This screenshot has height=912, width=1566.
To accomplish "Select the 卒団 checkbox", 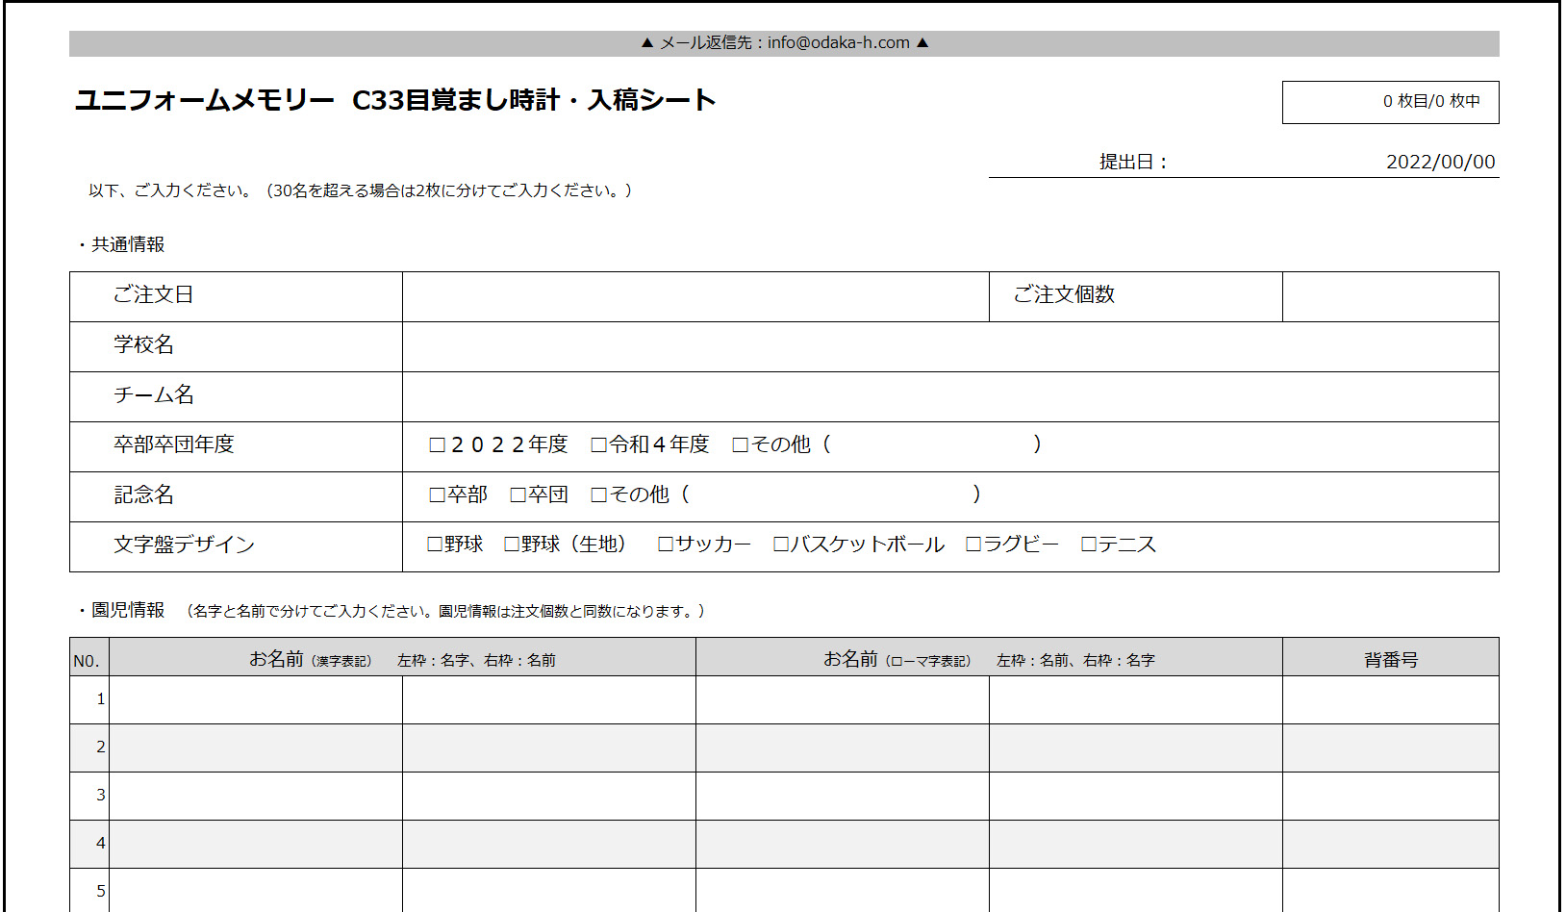I will tap(518, 494).
